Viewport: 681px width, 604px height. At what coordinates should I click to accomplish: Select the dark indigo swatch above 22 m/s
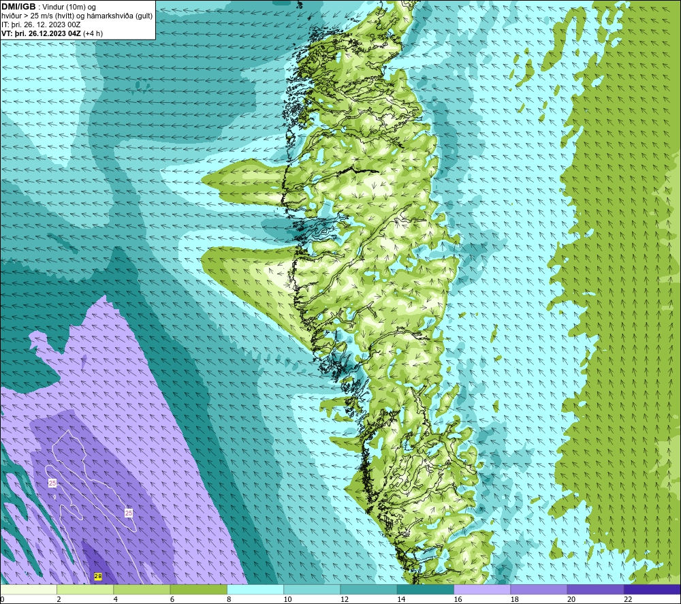[x=652, y=589]
